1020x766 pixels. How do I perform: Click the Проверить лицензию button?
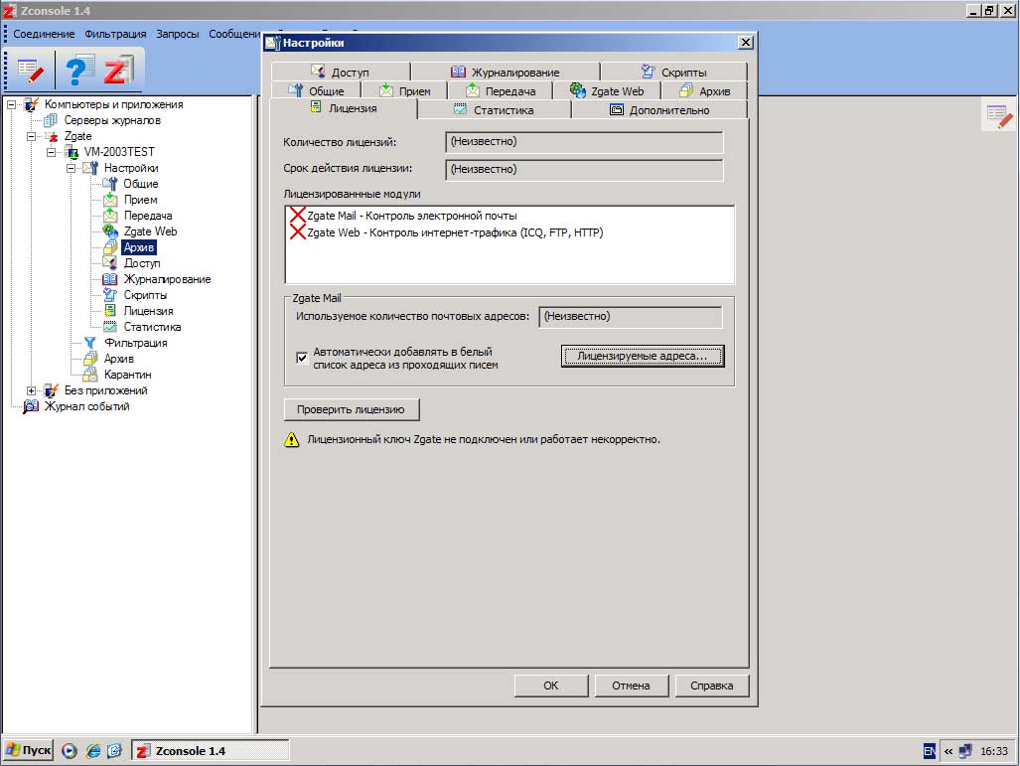(x=352, y=409)
